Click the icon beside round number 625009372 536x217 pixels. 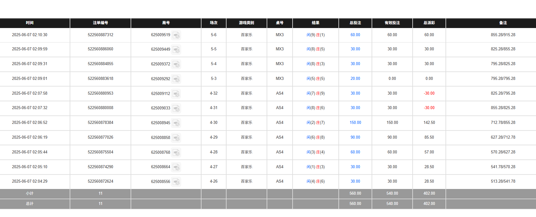point(176,64)
